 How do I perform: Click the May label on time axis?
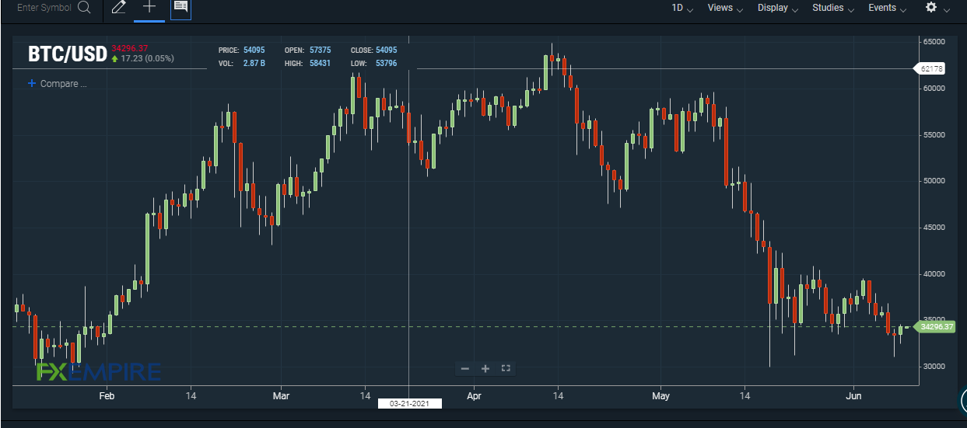[x=660, y=396]
